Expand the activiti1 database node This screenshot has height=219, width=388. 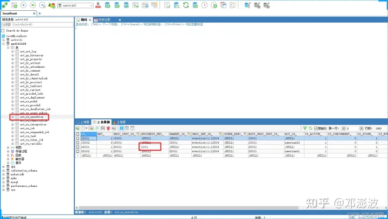tap(3, 39)
